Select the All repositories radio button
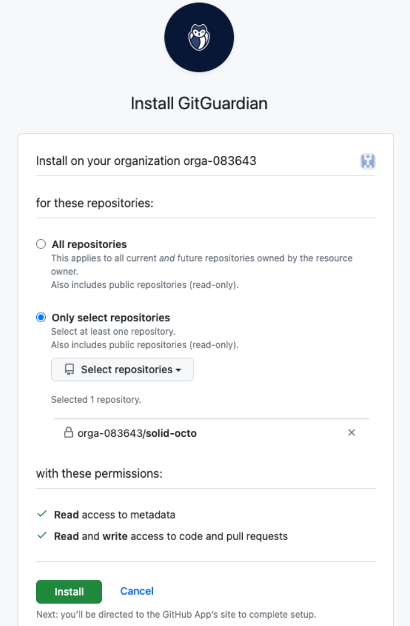This screenshot has height=626, width=410. click(41, 244)
